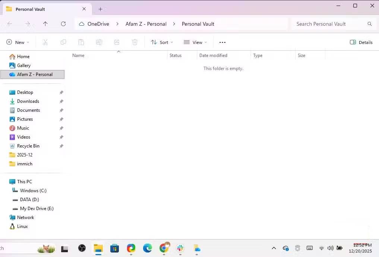Open Music quick access folder

coord(23,128)
